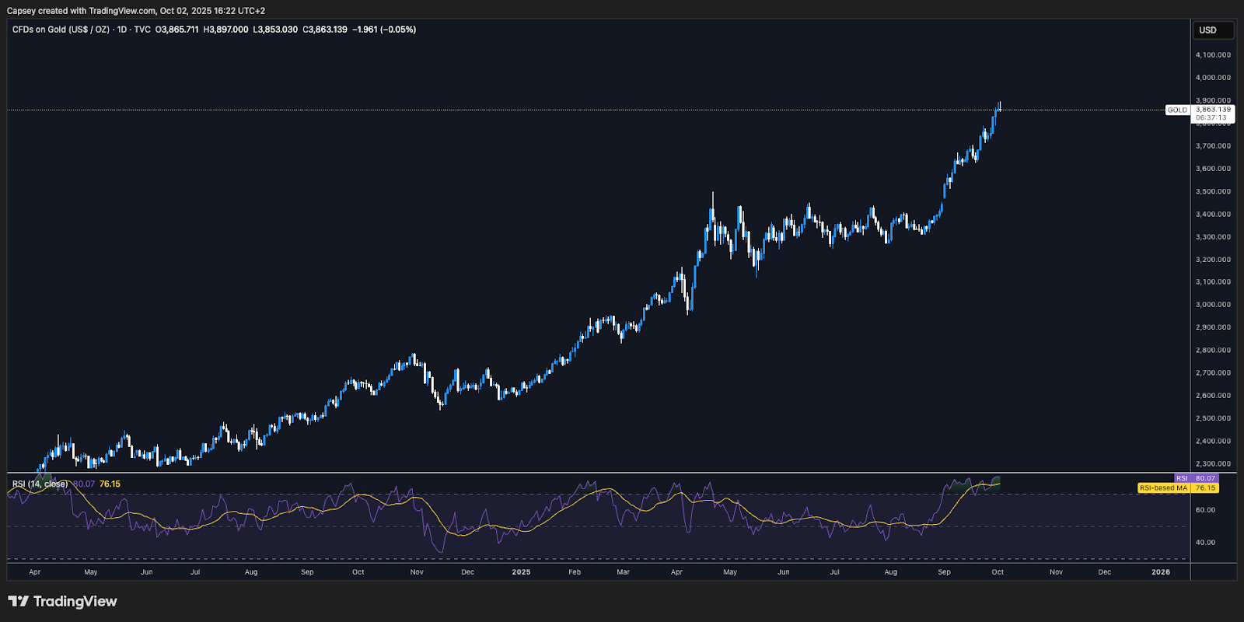Click the purple RSI 80.07 axis tag
This screenshot has width=1244, height=622.
1197,478
